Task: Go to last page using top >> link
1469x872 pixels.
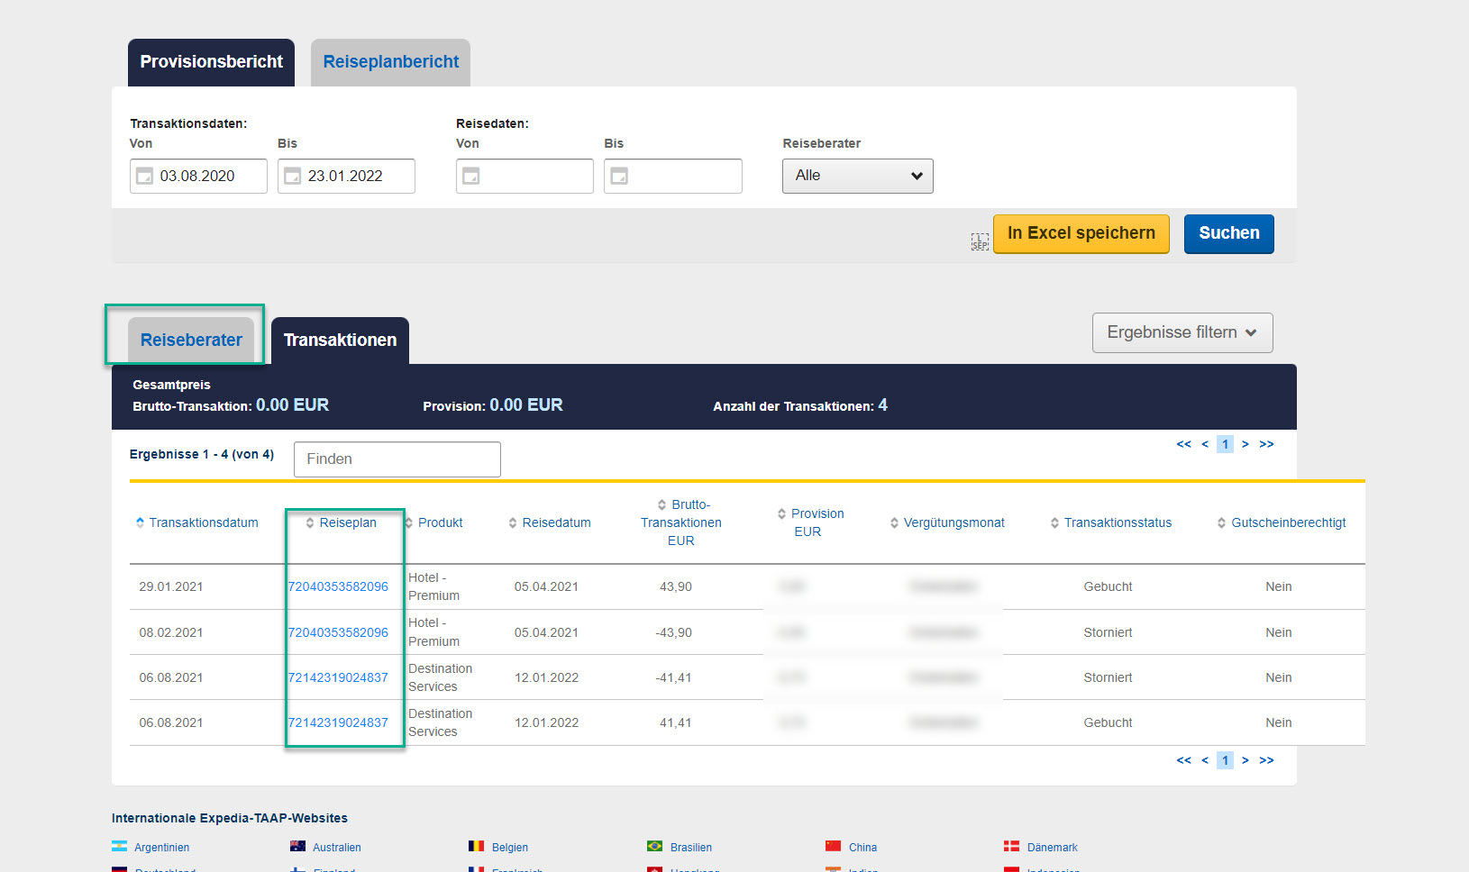Action: pyautogui.click(x=1266, y=444)
